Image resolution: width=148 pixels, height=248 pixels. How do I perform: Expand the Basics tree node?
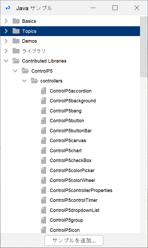(6, 21)
